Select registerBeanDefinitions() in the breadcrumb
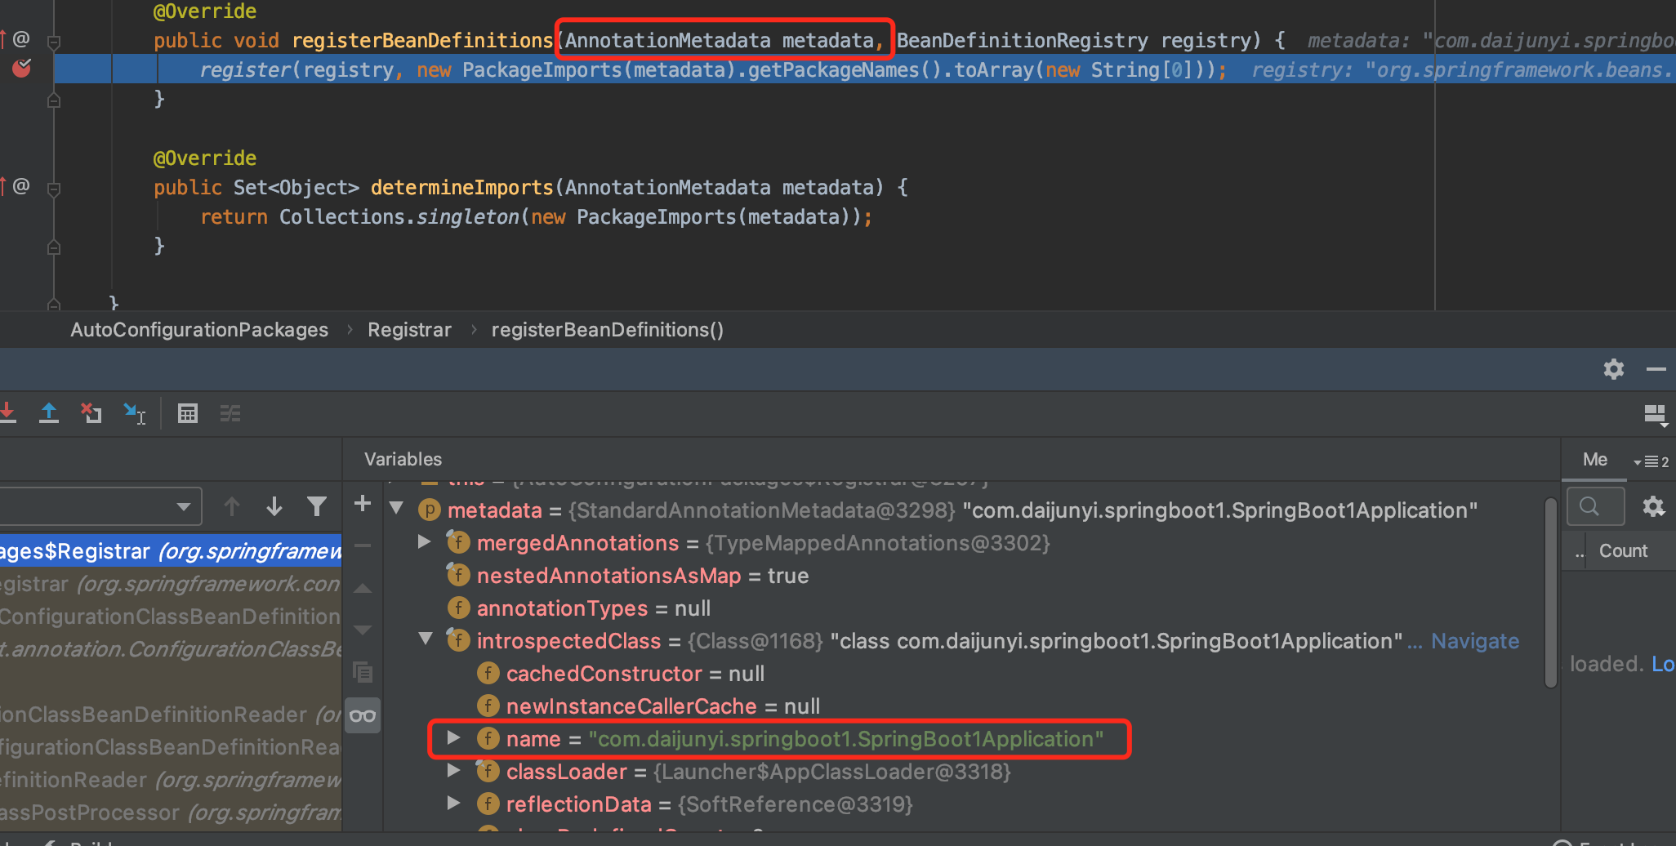 607,330
